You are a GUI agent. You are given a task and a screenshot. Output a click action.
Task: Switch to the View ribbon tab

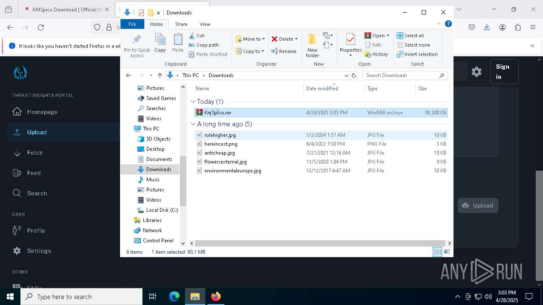point(205,24)
